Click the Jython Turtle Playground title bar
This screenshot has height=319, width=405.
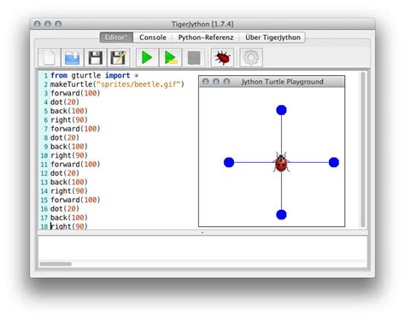point(272,82)
